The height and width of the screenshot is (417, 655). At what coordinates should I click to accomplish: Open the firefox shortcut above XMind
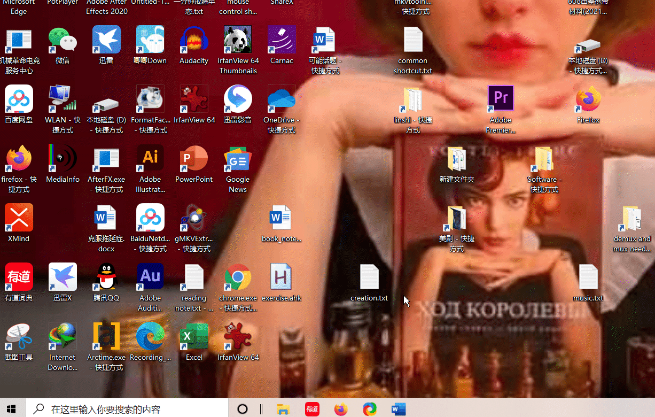pos(19,158)
